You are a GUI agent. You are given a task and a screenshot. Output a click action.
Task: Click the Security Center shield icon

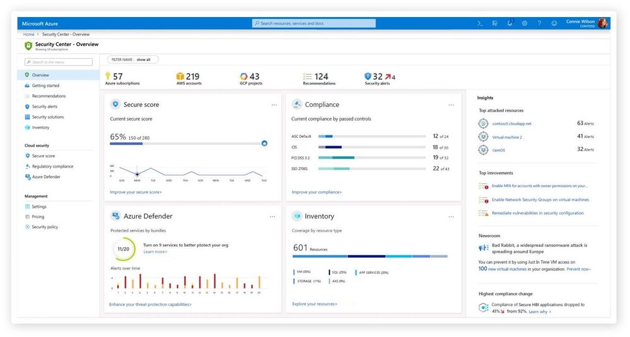(x=28, y=46)
